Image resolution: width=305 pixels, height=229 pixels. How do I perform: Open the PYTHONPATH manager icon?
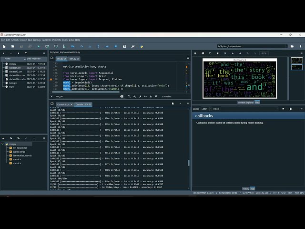coord(142,46)
